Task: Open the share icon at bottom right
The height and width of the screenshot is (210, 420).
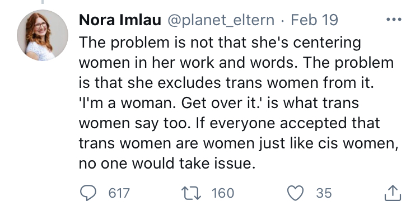Action: (x=393, y=193)
